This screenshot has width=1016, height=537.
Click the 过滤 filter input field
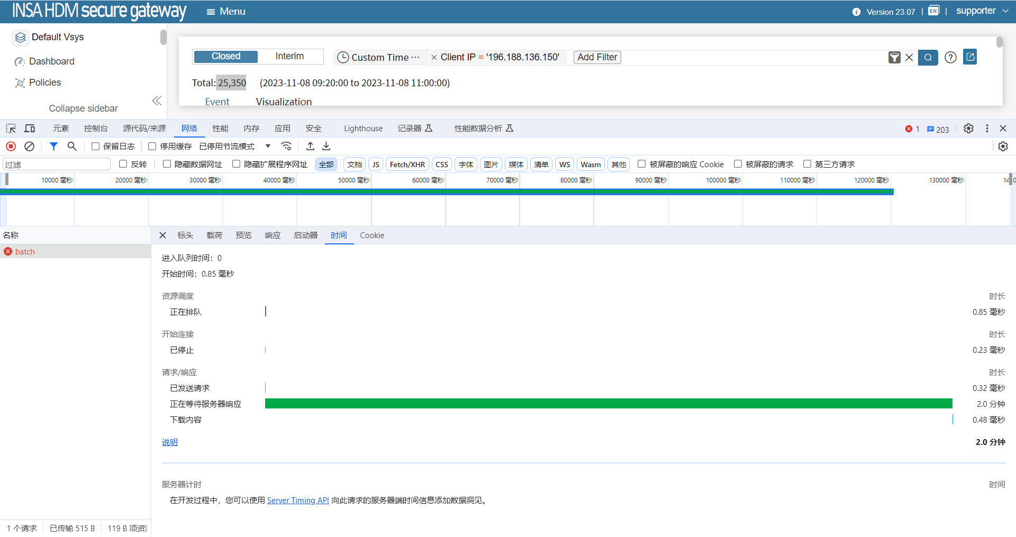point(57,165)
